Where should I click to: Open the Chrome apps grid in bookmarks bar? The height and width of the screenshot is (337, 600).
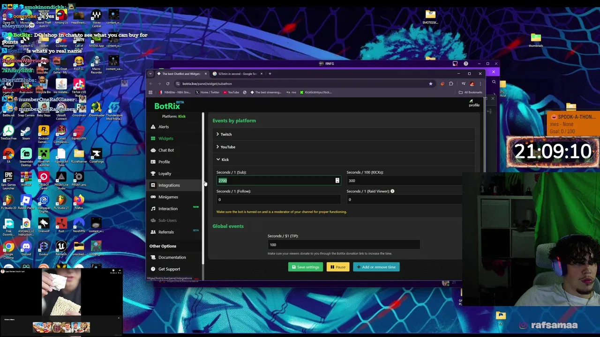pyautogui.click(x=150, y=92)
